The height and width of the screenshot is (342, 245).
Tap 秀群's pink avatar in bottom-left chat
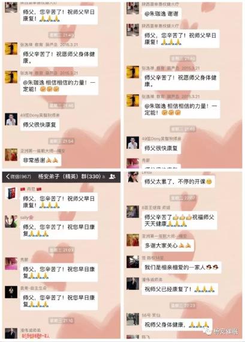coord(11,263)
